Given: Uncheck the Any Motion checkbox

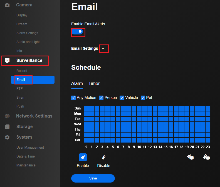Looking at the screenshot, I should pos(73,98).
